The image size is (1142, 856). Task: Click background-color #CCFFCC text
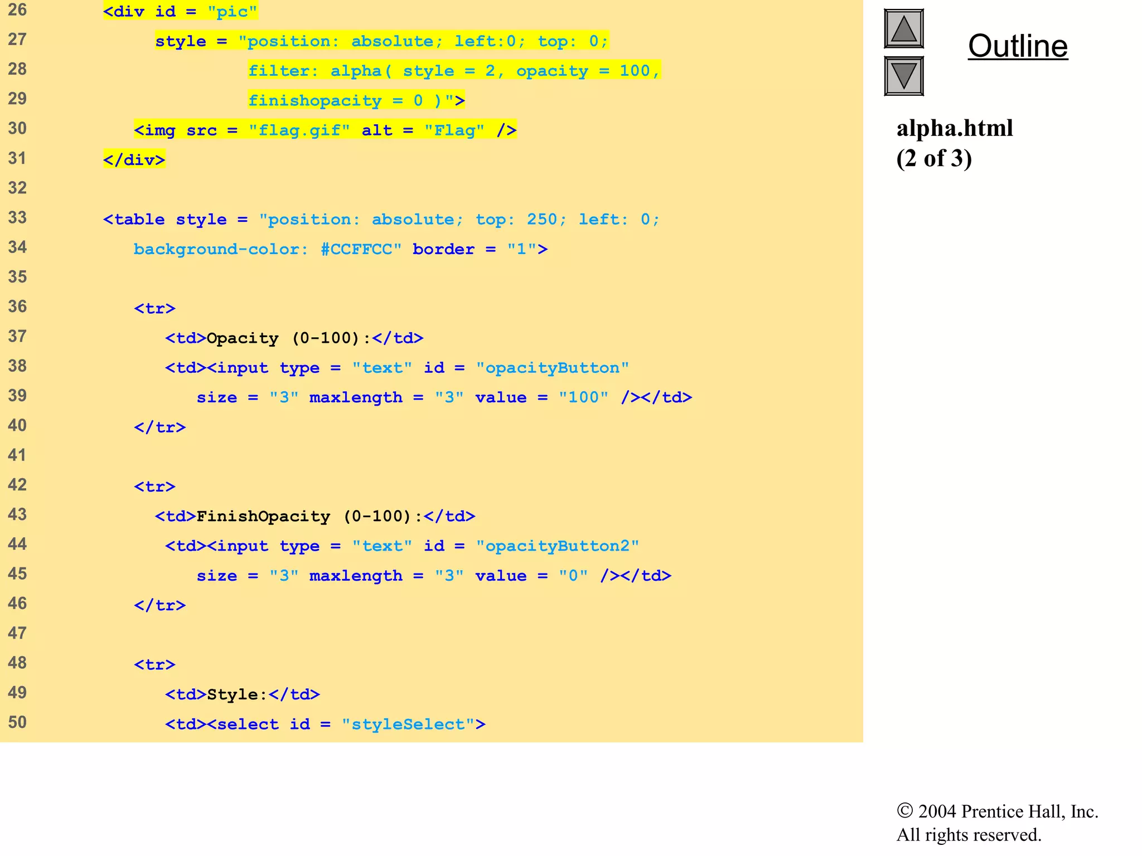[267, 249]
